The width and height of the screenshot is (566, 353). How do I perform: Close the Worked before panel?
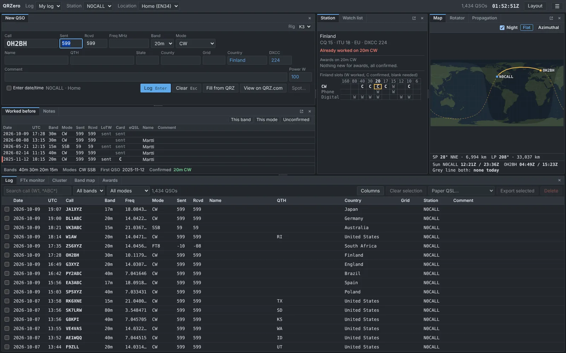[310, 111]
